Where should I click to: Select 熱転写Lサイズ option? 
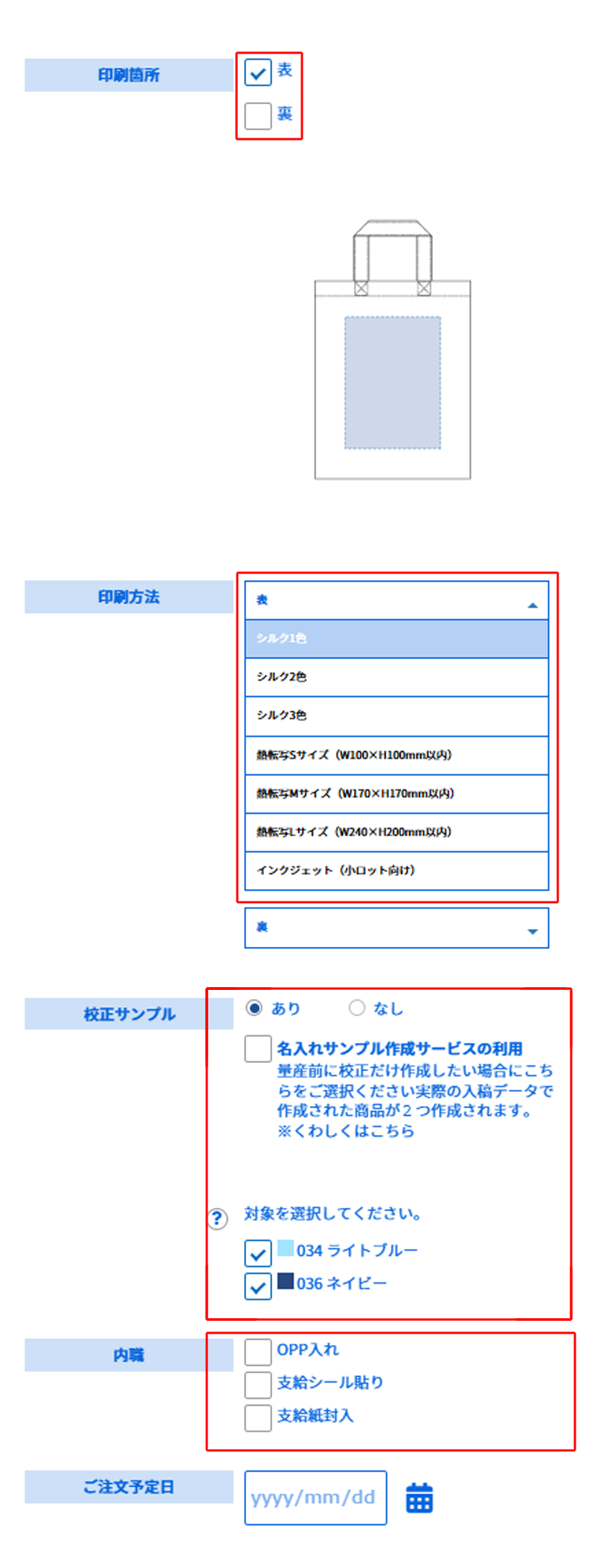pyautogui.click(x=396, y=832)
